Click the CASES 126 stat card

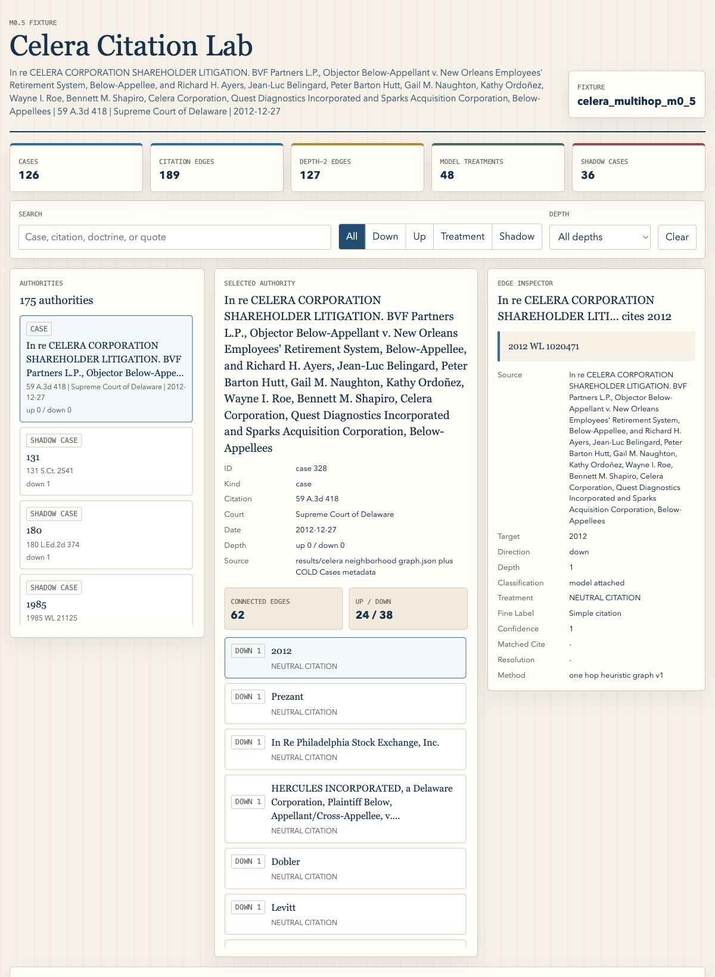(x=76, y=168)
